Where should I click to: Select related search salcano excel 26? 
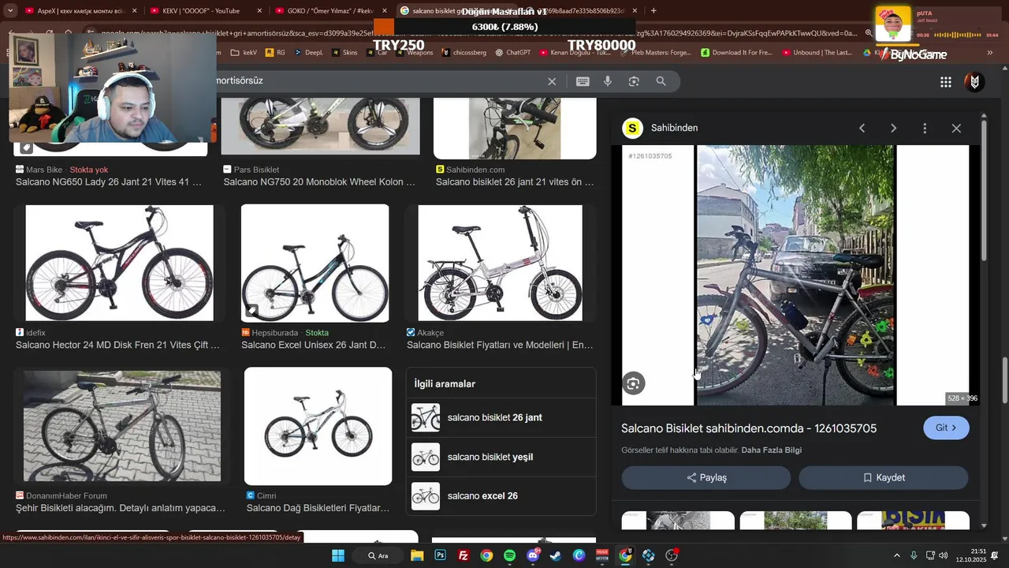(x=501, y=496)
